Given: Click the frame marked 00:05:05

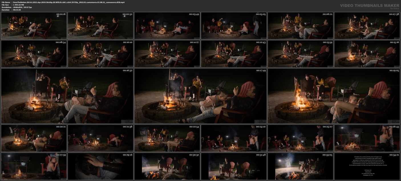Looking at the screenshot, I should pos(234,26).
